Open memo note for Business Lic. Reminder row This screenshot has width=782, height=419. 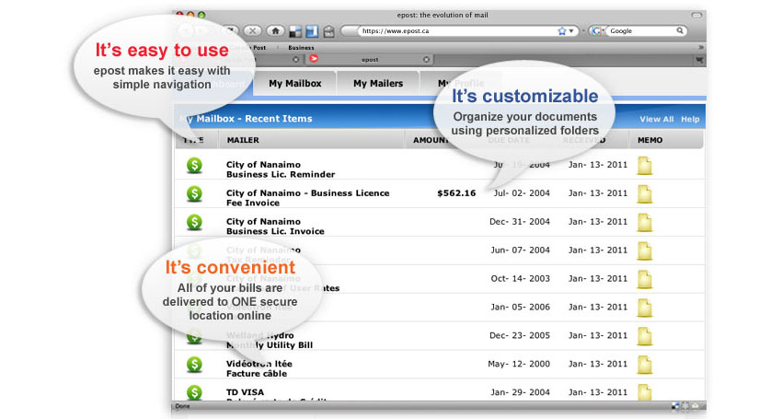tap(644, 166)
